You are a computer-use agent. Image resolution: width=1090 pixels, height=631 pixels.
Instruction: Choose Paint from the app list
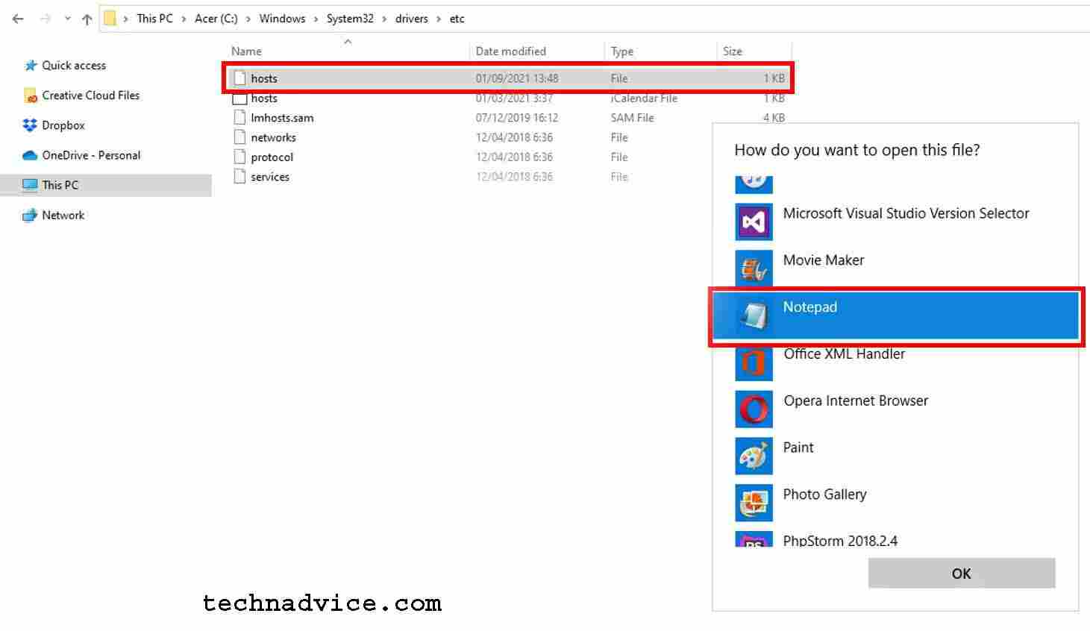pyautogui.click(x=895, y=456)
